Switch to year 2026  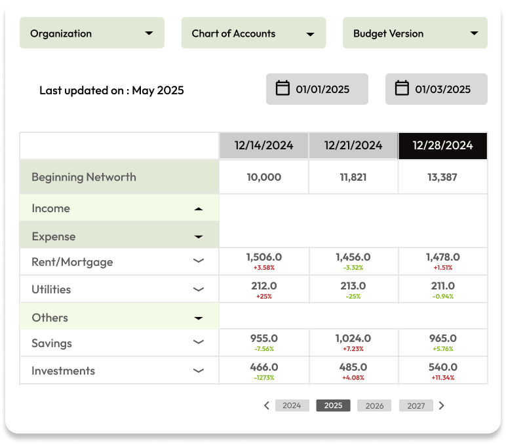(x=374, y=405)
